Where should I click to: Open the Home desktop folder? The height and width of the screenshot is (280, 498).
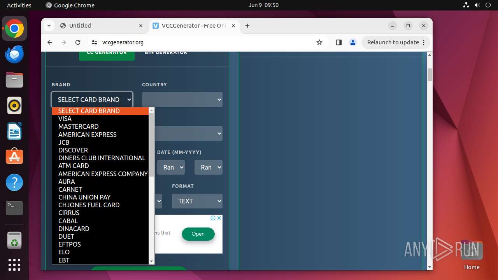472,255
